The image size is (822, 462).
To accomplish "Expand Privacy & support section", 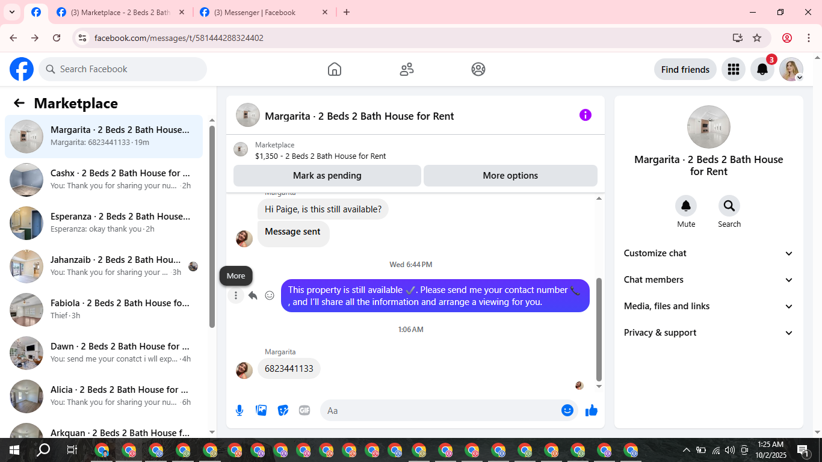I will (709, 333).
